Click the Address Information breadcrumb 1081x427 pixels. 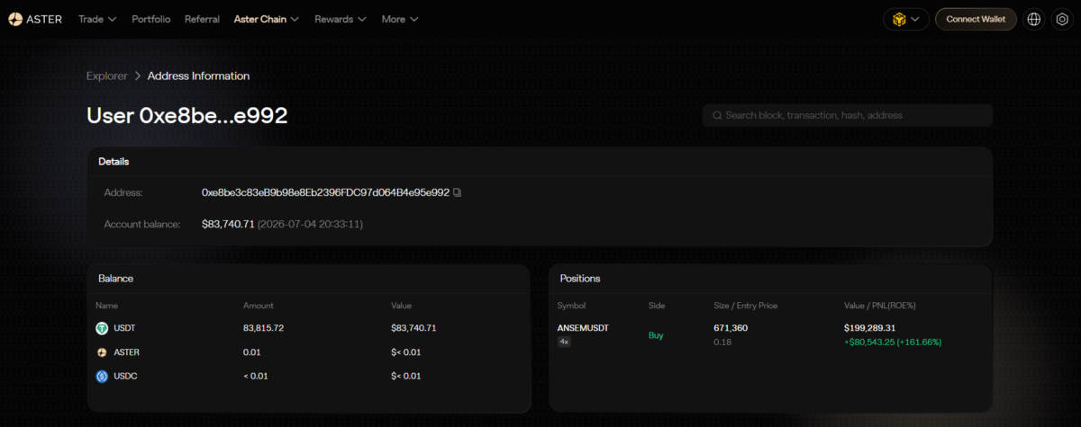pos(198,76)
